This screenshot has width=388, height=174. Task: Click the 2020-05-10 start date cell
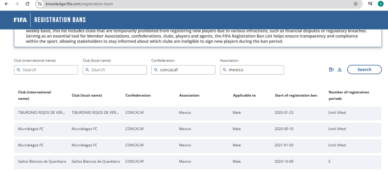coord(284,129)
